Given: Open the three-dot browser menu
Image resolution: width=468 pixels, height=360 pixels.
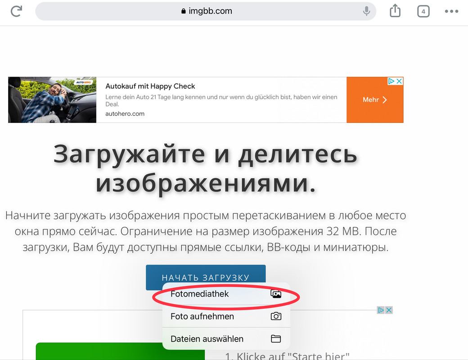Looking at the screenshot, I should pyautogui.click(x=451, y=11).
